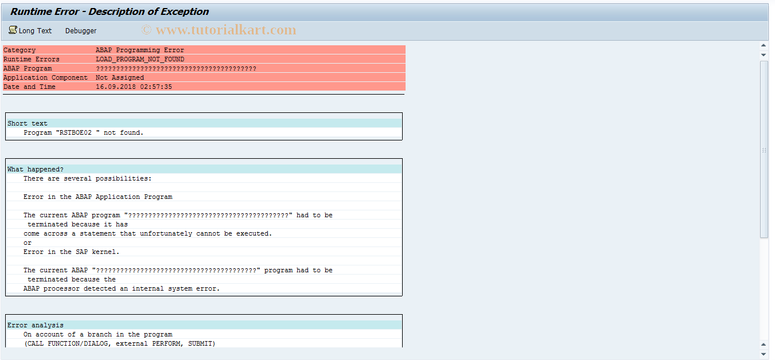This screenshot has height=360, width=775.
Task: Select LOAD_PROGRAM_NOT_FOUND runtime error text
Action: click(140, 59)
